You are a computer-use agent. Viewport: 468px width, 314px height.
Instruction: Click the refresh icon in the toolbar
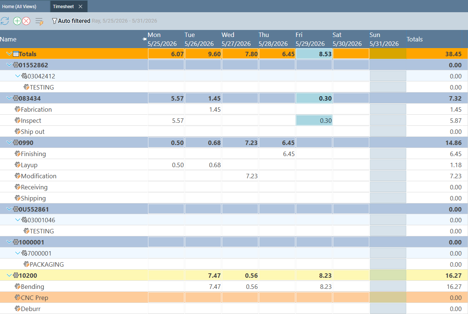click(x=4, y=21)
